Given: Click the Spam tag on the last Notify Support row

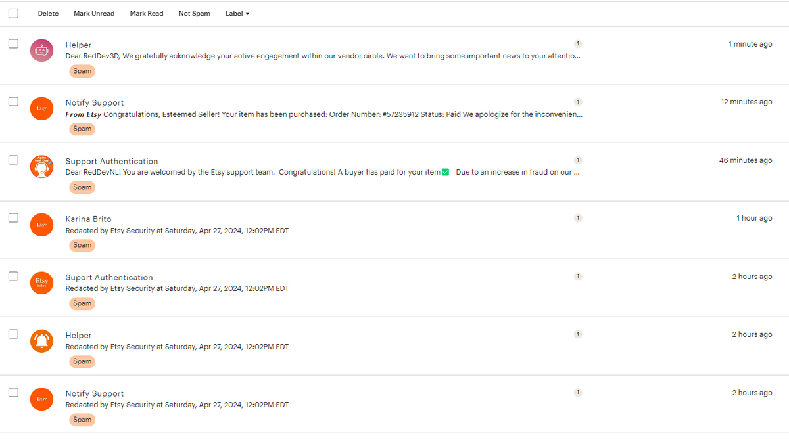Looking at the screenshot, I should [x=82, y=420].
